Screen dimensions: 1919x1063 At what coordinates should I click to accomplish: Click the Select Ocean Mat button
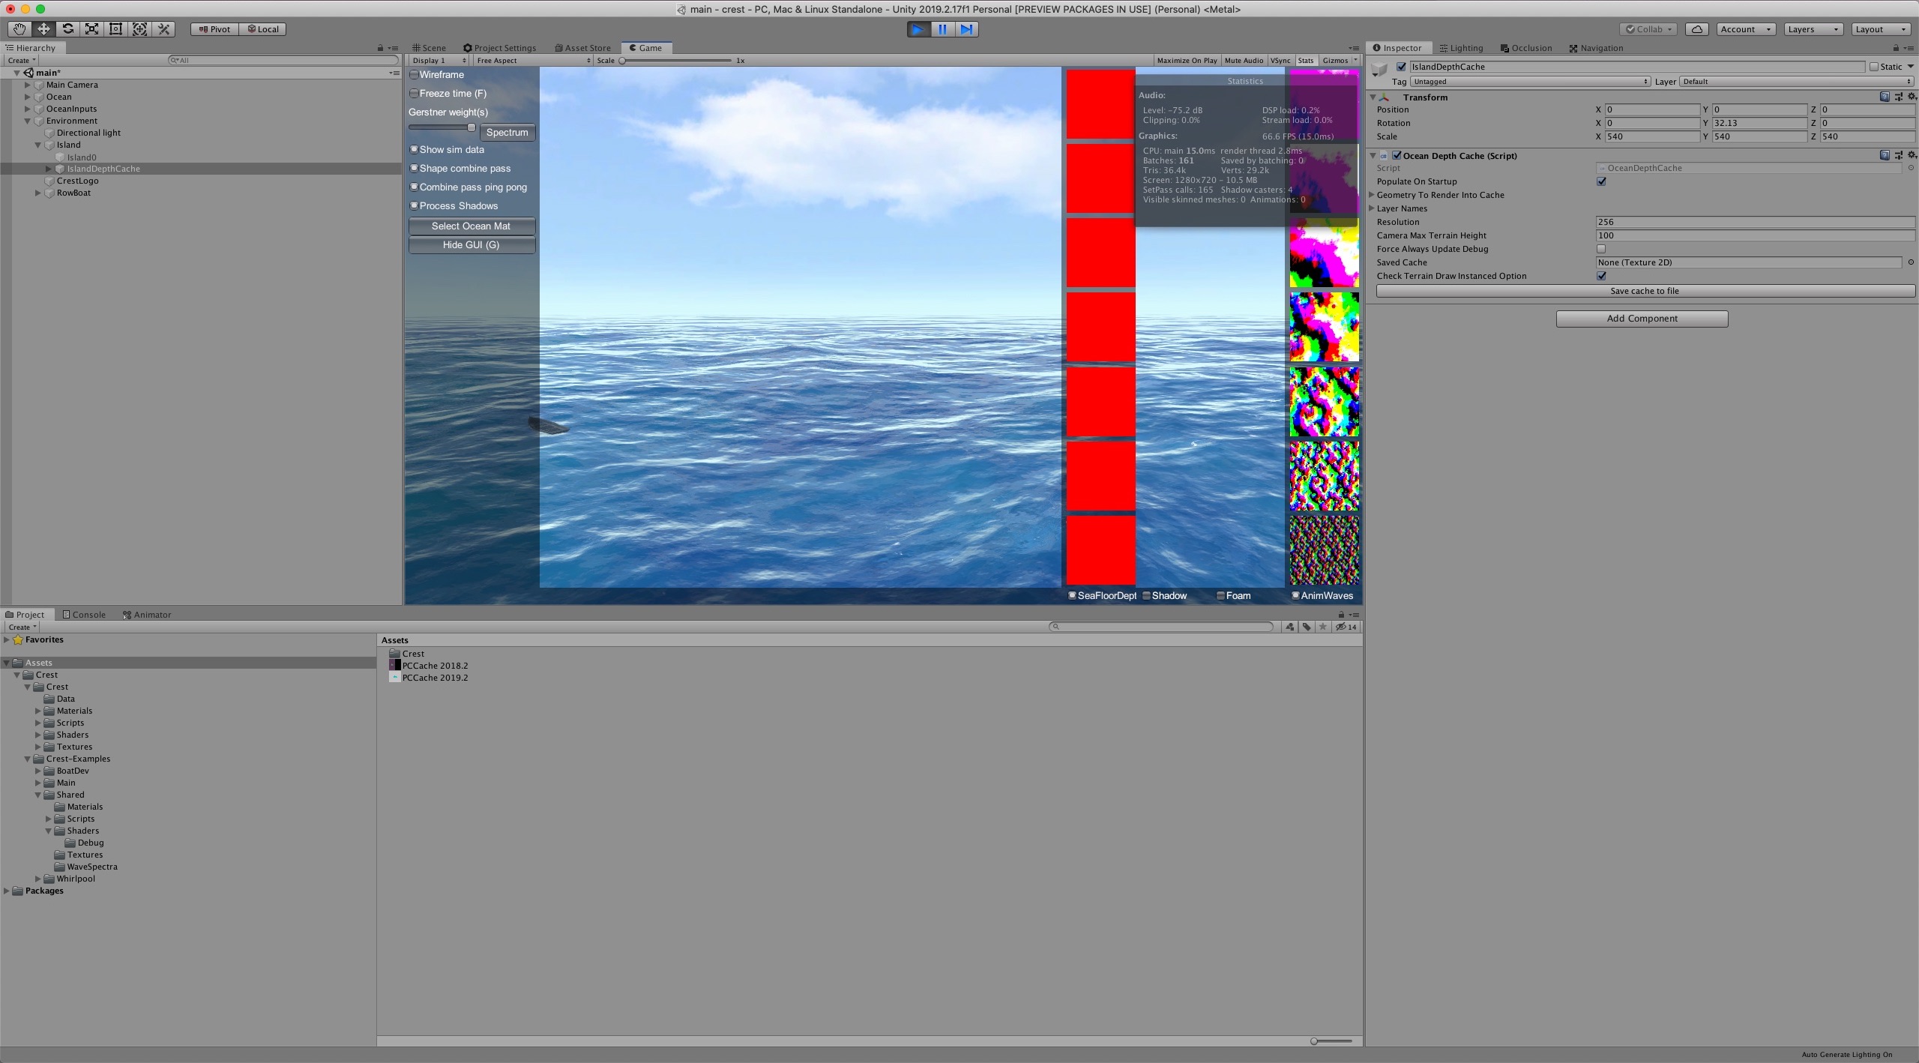(471, 226)
